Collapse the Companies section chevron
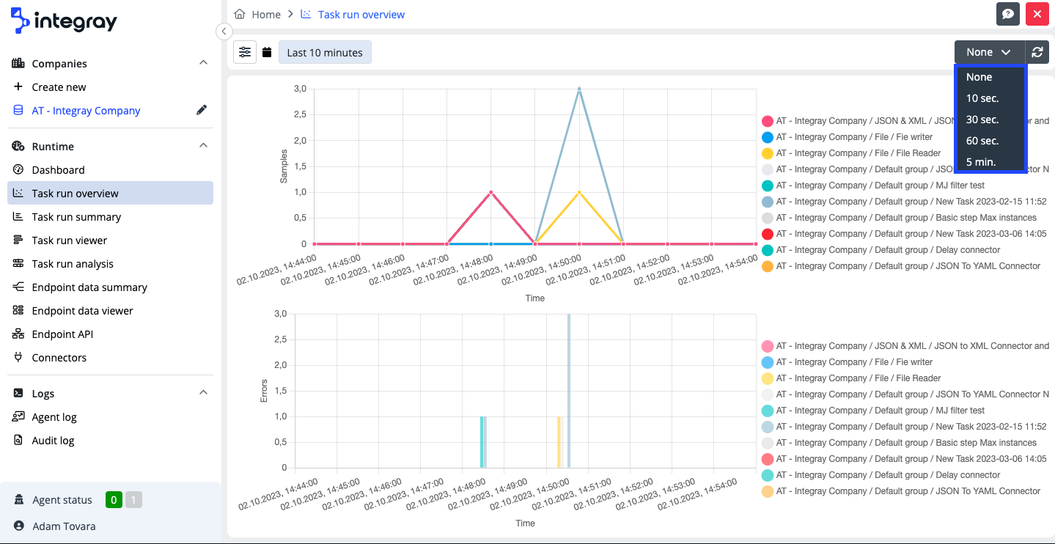 204,63
